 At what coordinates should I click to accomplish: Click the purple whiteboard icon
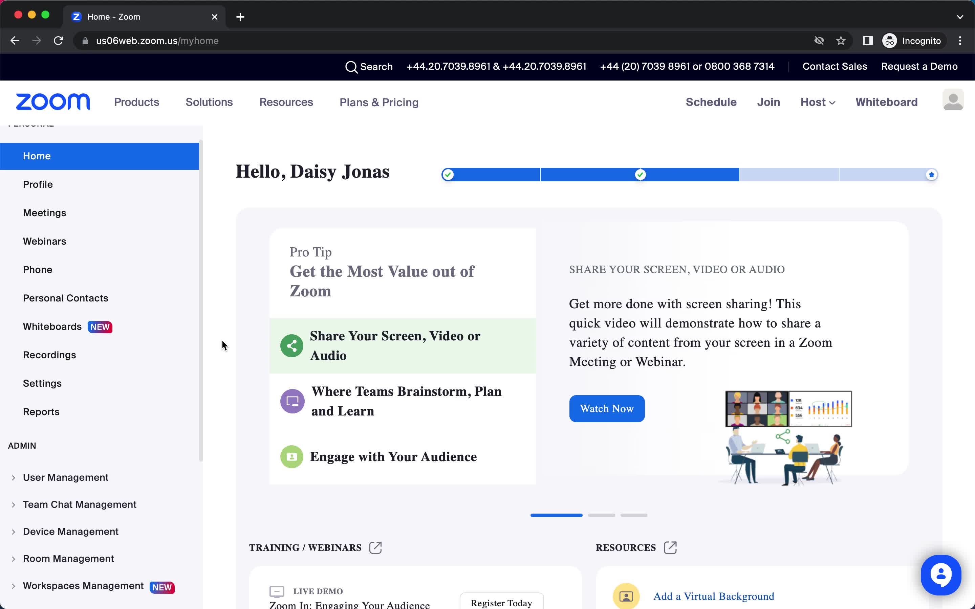tap(292, 401)
